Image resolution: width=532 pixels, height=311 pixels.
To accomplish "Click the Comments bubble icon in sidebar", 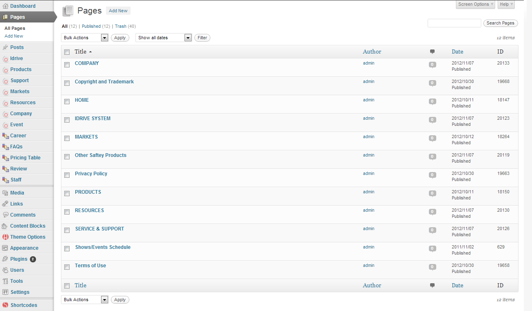I will click(5, 215).
